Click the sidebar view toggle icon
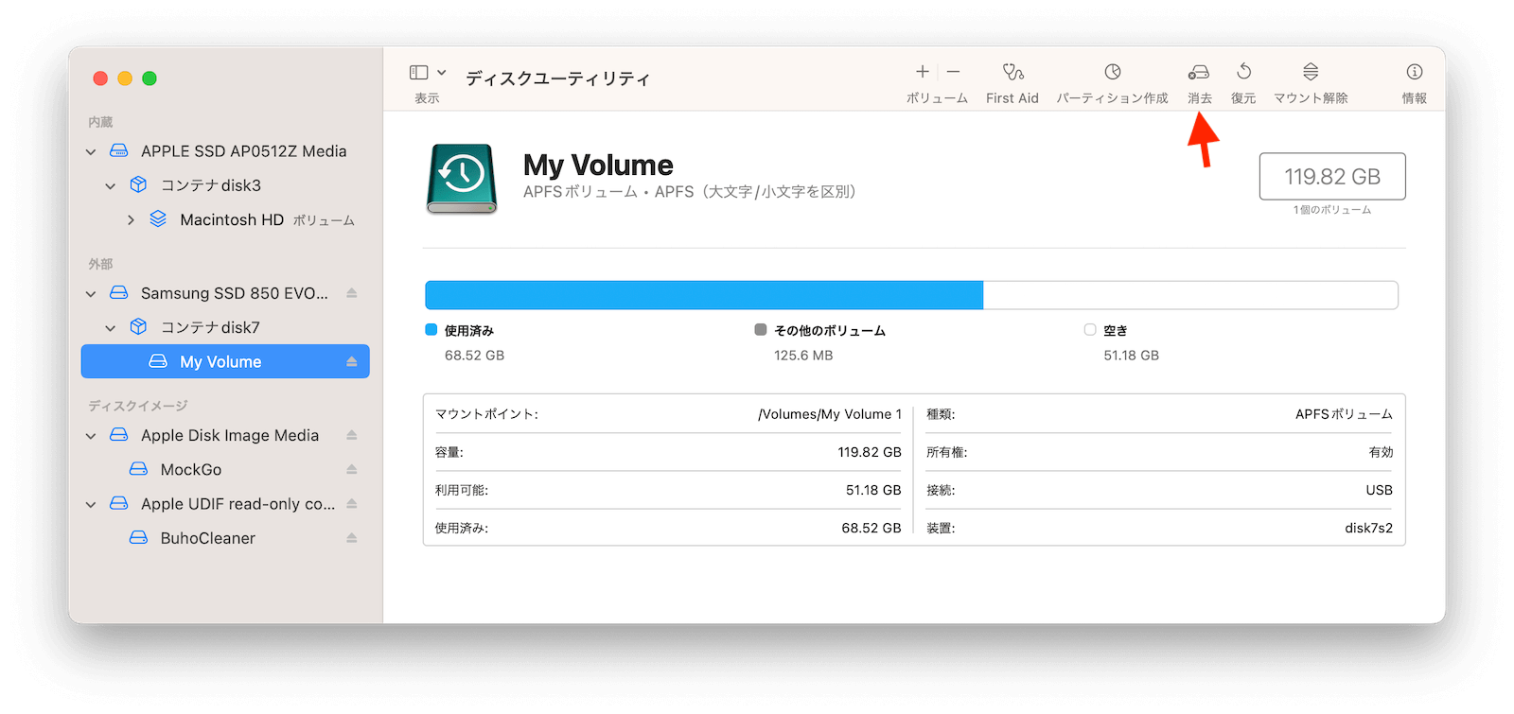Screen dimensions: 1514x714 pos(418,73)
